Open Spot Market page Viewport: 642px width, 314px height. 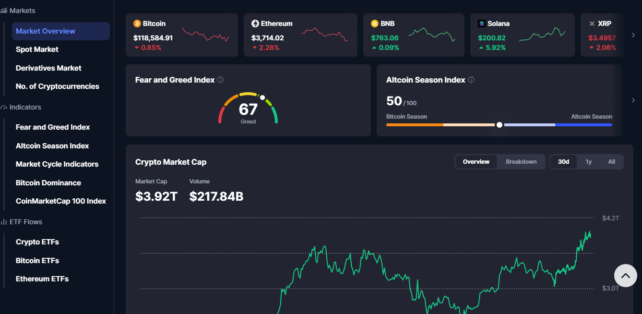tap(37, 49)
